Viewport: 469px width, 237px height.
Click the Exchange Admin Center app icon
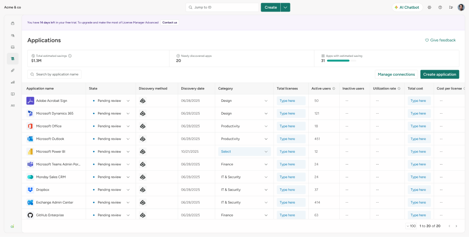(x=30, y=203)
